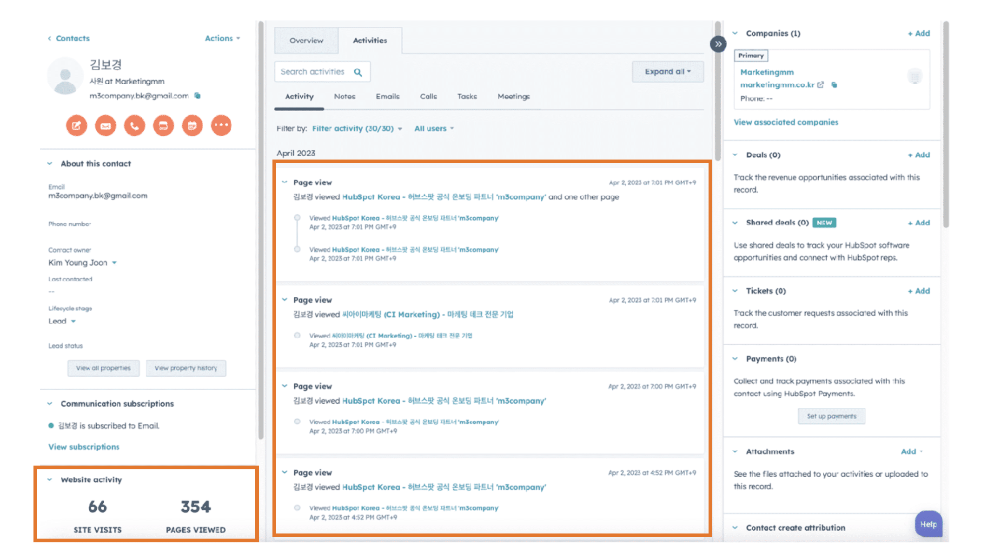Screen dimensions: 981x560
Task: Open marketingmm.co.kr external link icon
Action: coord(821,85)
